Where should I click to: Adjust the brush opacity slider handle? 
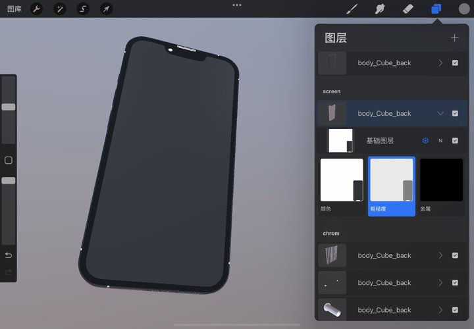tap(9, 180)
